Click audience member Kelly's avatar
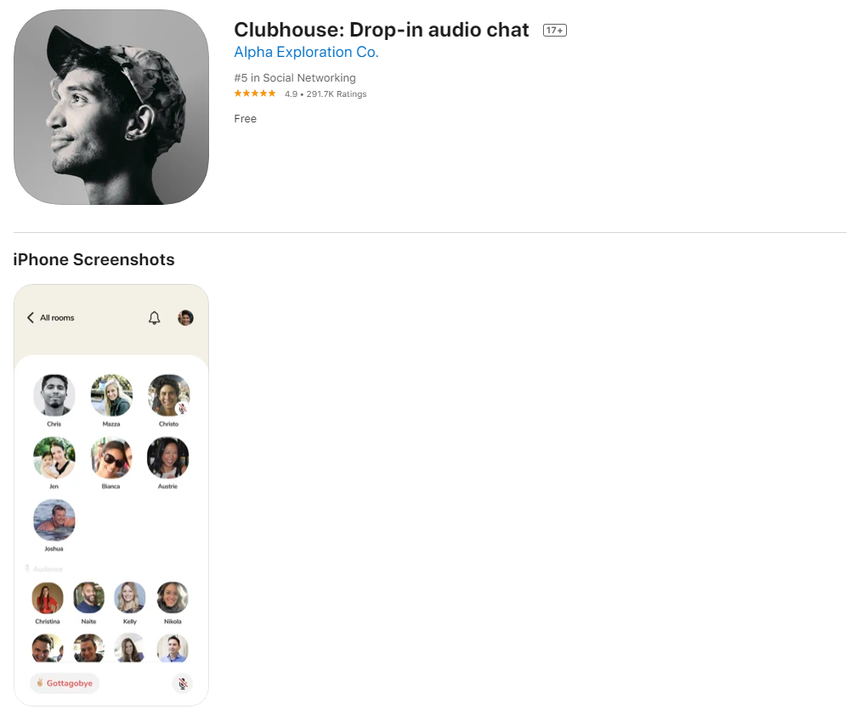 (130, 597)
